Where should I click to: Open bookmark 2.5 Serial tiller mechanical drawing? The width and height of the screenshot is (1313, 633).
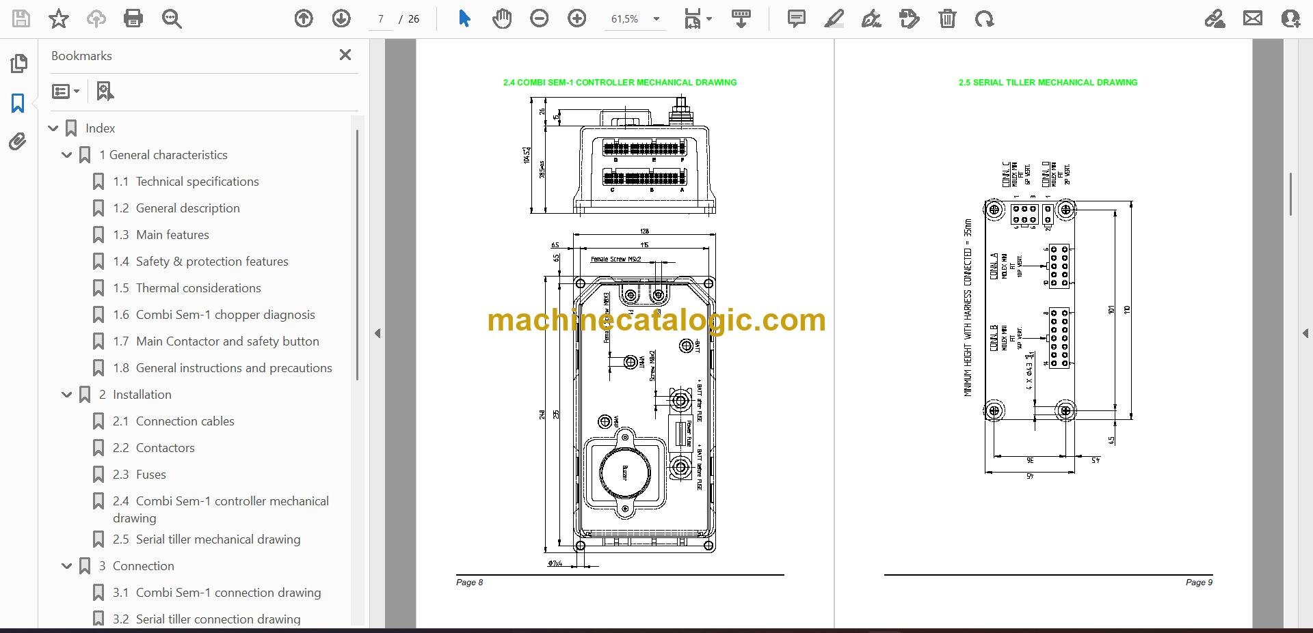coord(207,539)
